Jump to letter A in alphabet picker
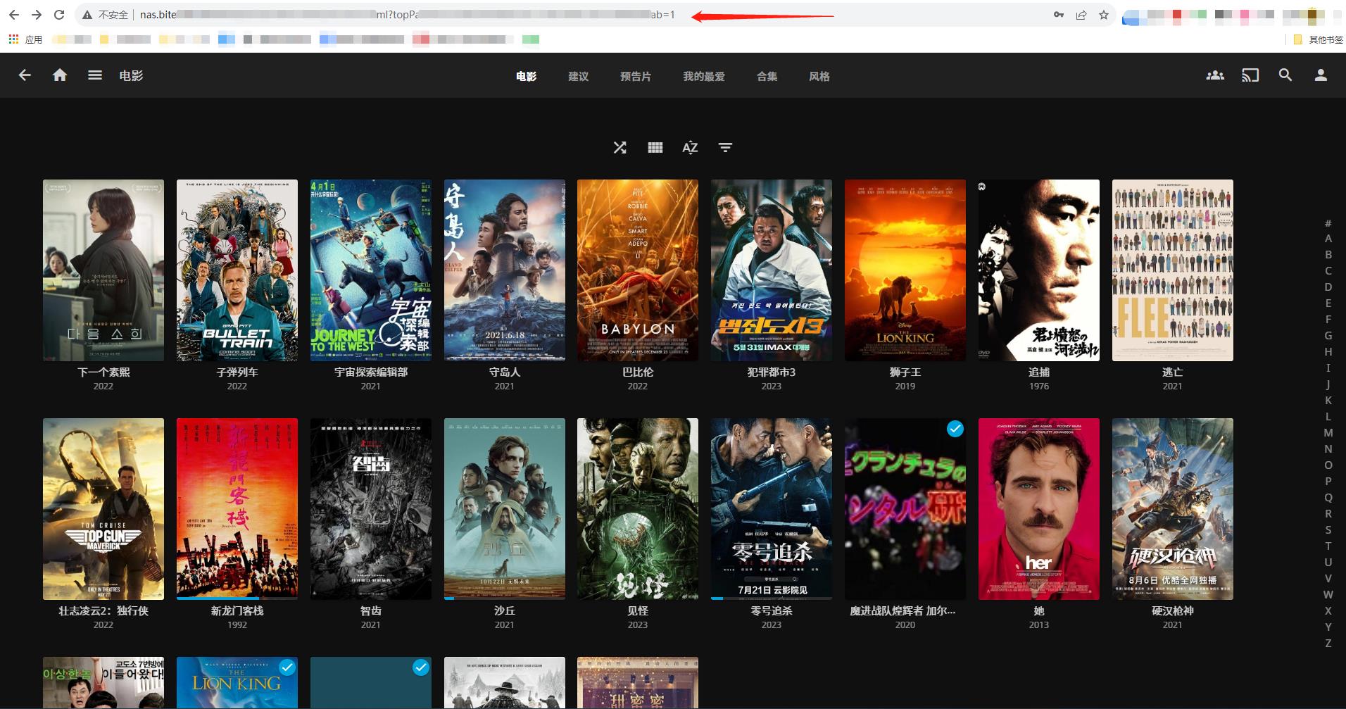The width and height of the screenshot is (1346, 709). click(1328, 239)
